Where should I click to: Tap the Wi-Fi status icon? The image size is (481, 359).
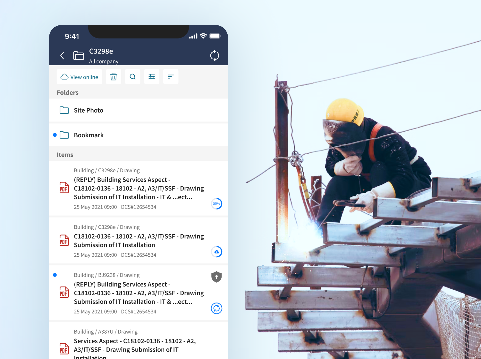click(x=203, y=36)
